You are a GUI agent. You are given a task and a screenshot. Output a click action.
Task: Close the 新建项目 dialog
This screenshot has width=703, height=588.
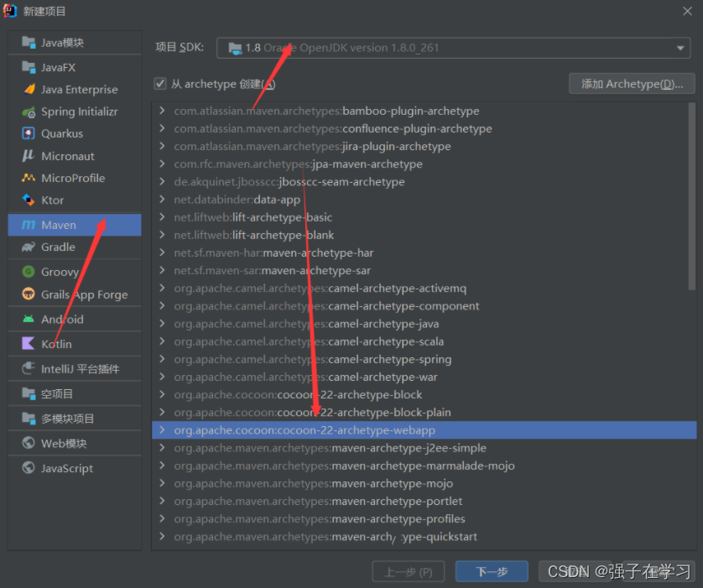687,11
